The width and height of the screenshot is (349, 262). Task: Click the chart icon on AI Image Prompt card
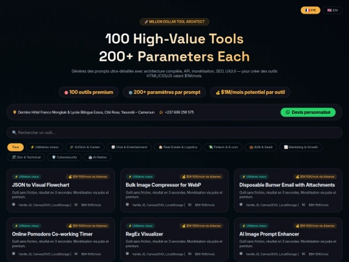(x=304, y=254)
